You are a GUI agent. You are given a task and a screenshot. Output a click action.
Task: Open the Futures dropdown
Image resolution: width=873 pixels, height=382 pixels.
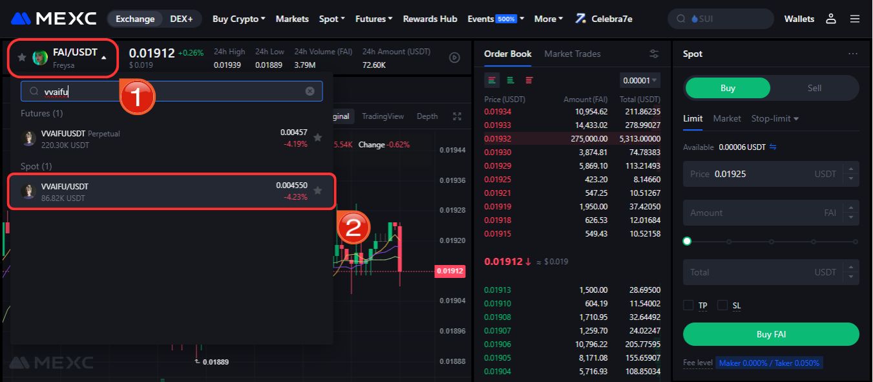point(374,19)
